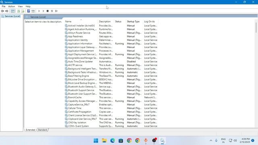Select the CaptureService_5f9c7 row
The image size is (258, 145).
[111, 105]
